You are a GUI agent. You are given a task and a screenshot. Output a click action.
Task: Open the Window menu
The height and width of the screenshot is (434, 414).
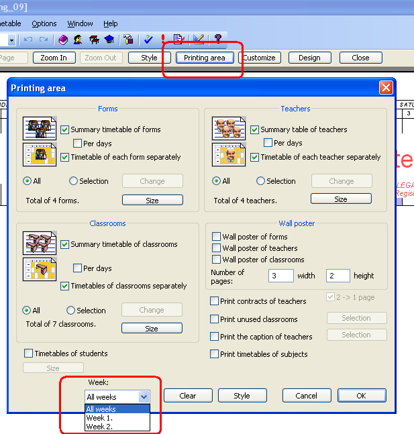(x=80, y=23)
